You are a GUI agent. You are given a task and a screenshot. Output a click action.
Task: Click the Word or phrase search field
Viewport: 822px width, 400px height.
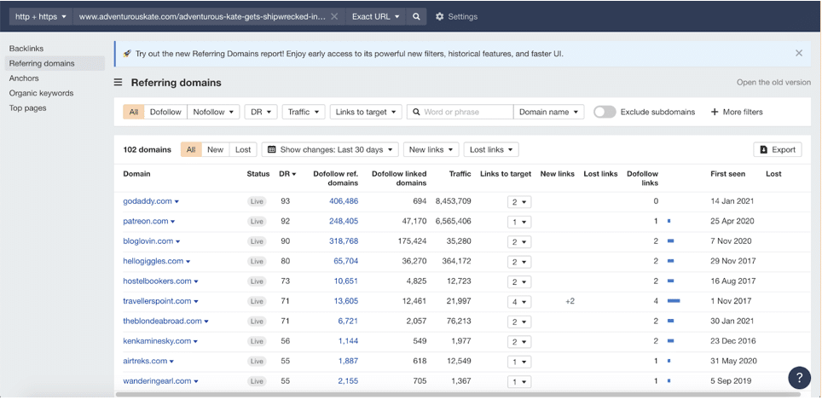click(x=466, y=112)
